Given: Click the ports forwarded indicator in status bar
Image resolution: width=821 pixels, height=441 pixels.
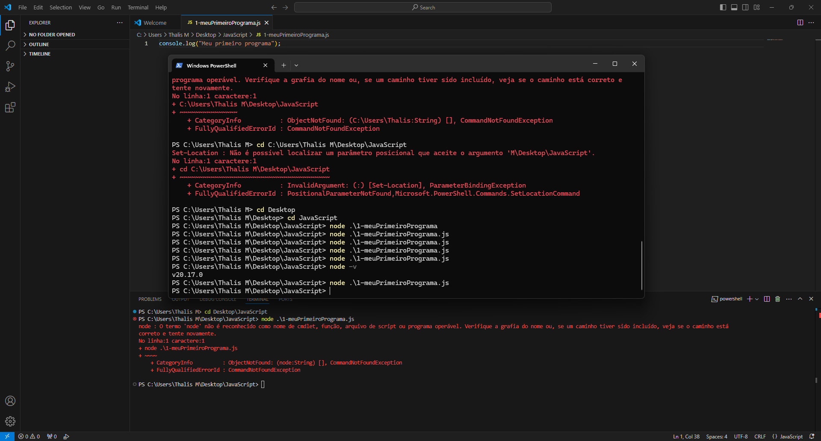Looking at the screenshot, I should (x=52, y=436).
